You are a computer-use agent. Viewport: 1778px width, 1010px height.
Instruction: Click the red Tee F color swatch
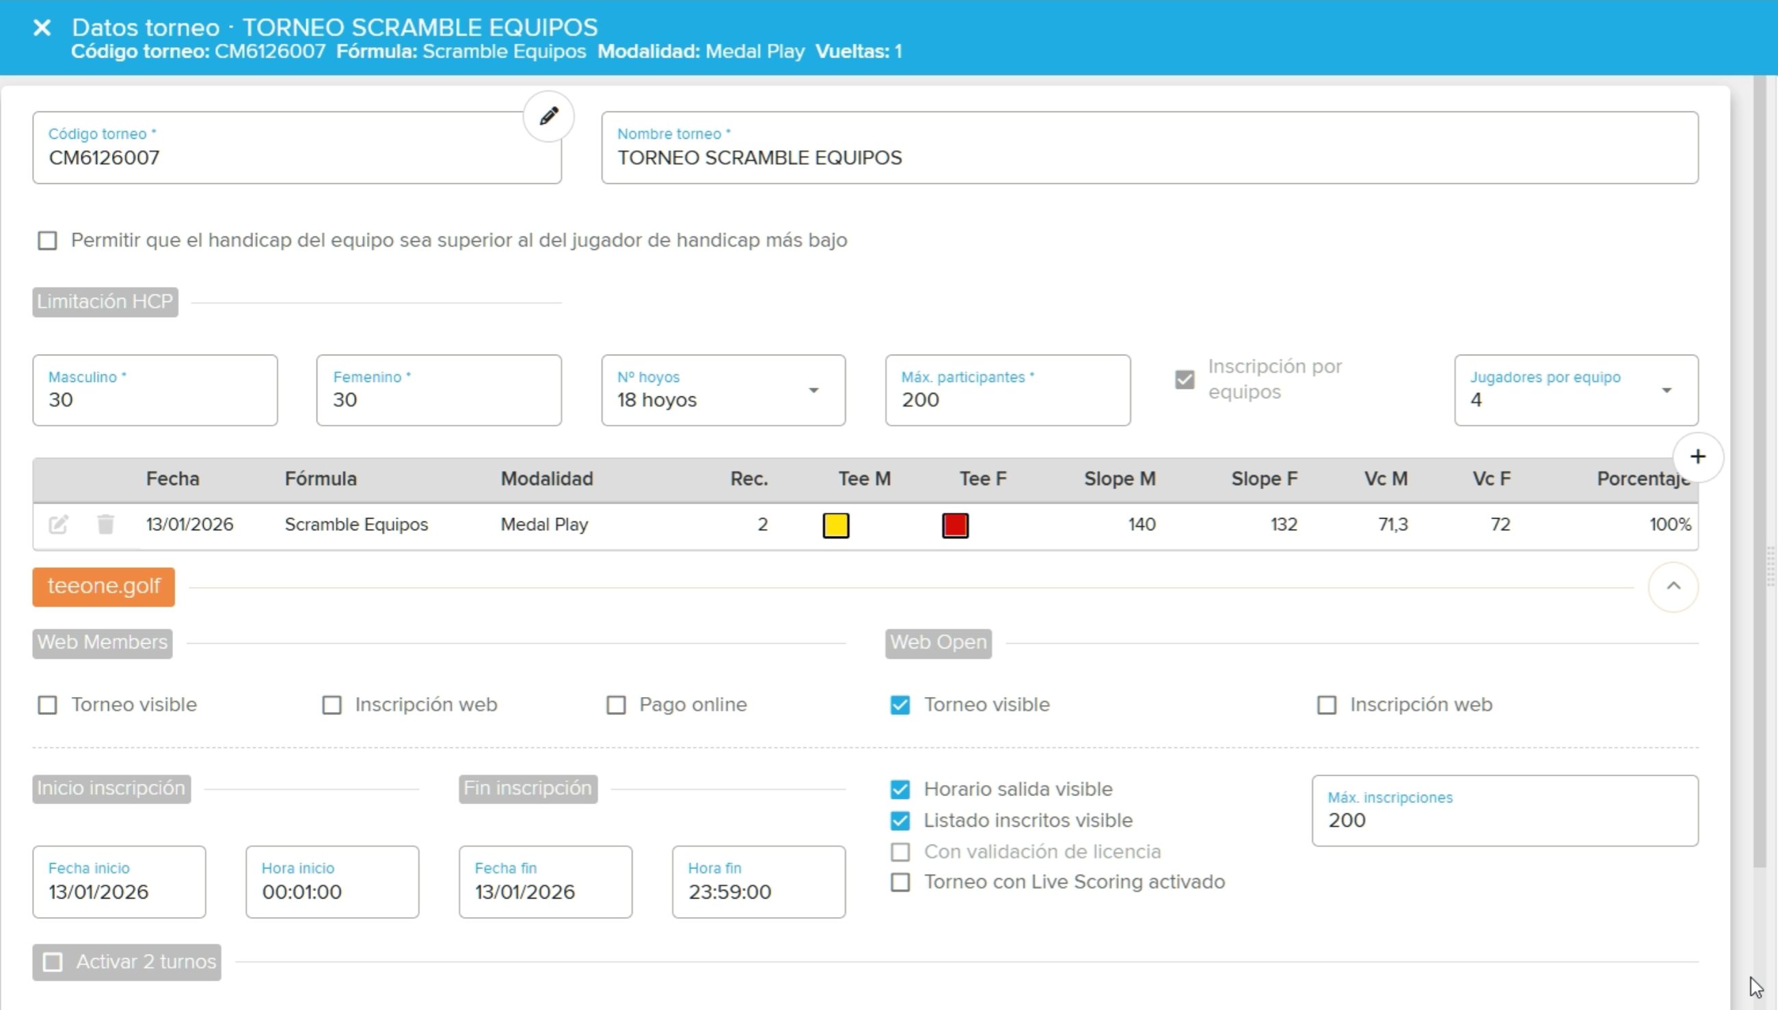tap(954, 525)
